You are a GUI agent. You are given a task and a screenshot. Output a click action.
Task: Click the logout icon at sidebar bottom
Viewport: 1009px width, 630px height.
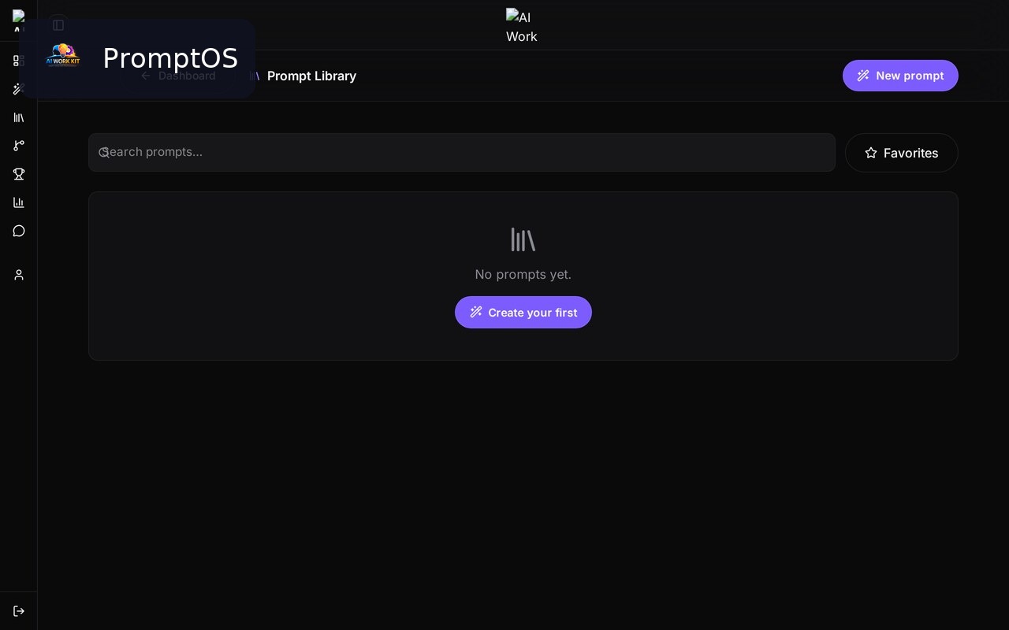point(18,611)
